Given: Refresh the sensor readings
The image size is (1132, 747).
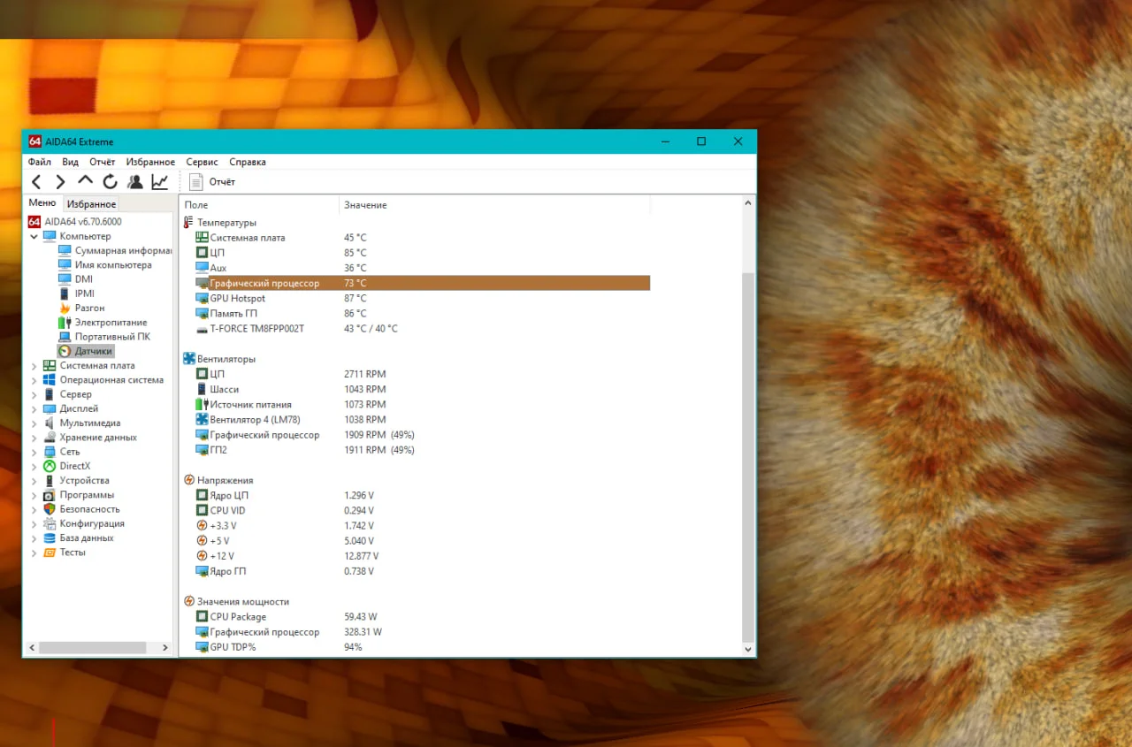Looking at the screenshot, I should [110, 182].
